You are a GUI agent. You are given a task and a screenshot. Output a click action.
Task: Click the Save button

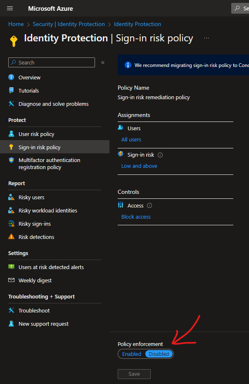click(x=134, y=374)
